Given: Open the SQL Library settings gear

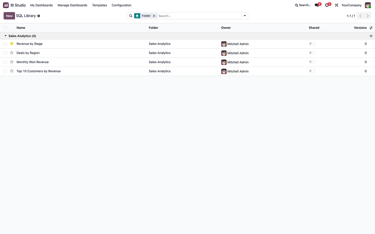Looking at the screenshot, I should point(39,16).
